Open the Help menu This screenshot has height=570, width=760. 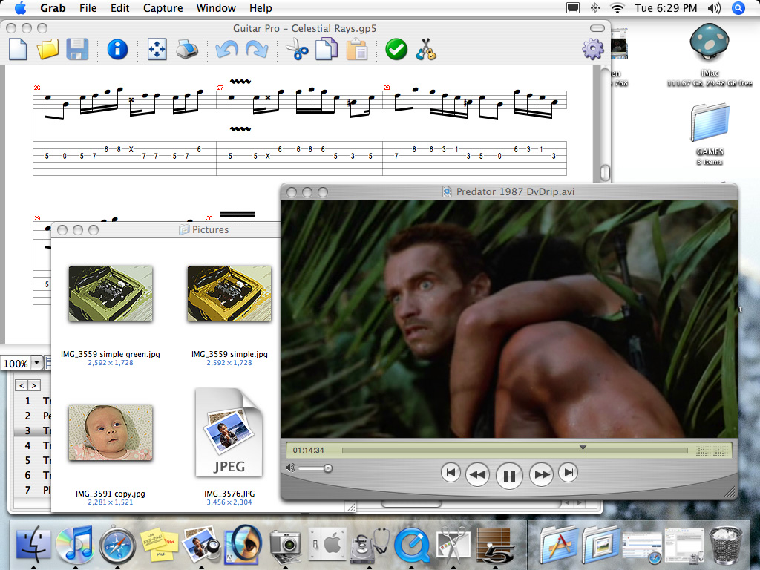261,8
